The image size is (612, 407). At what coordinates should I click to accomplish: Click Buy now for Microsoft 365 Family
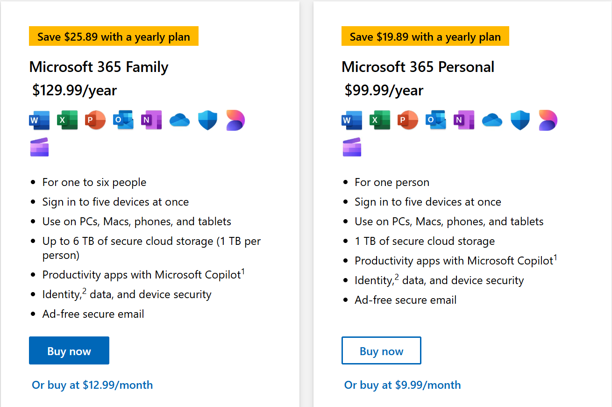coord(69,350)
